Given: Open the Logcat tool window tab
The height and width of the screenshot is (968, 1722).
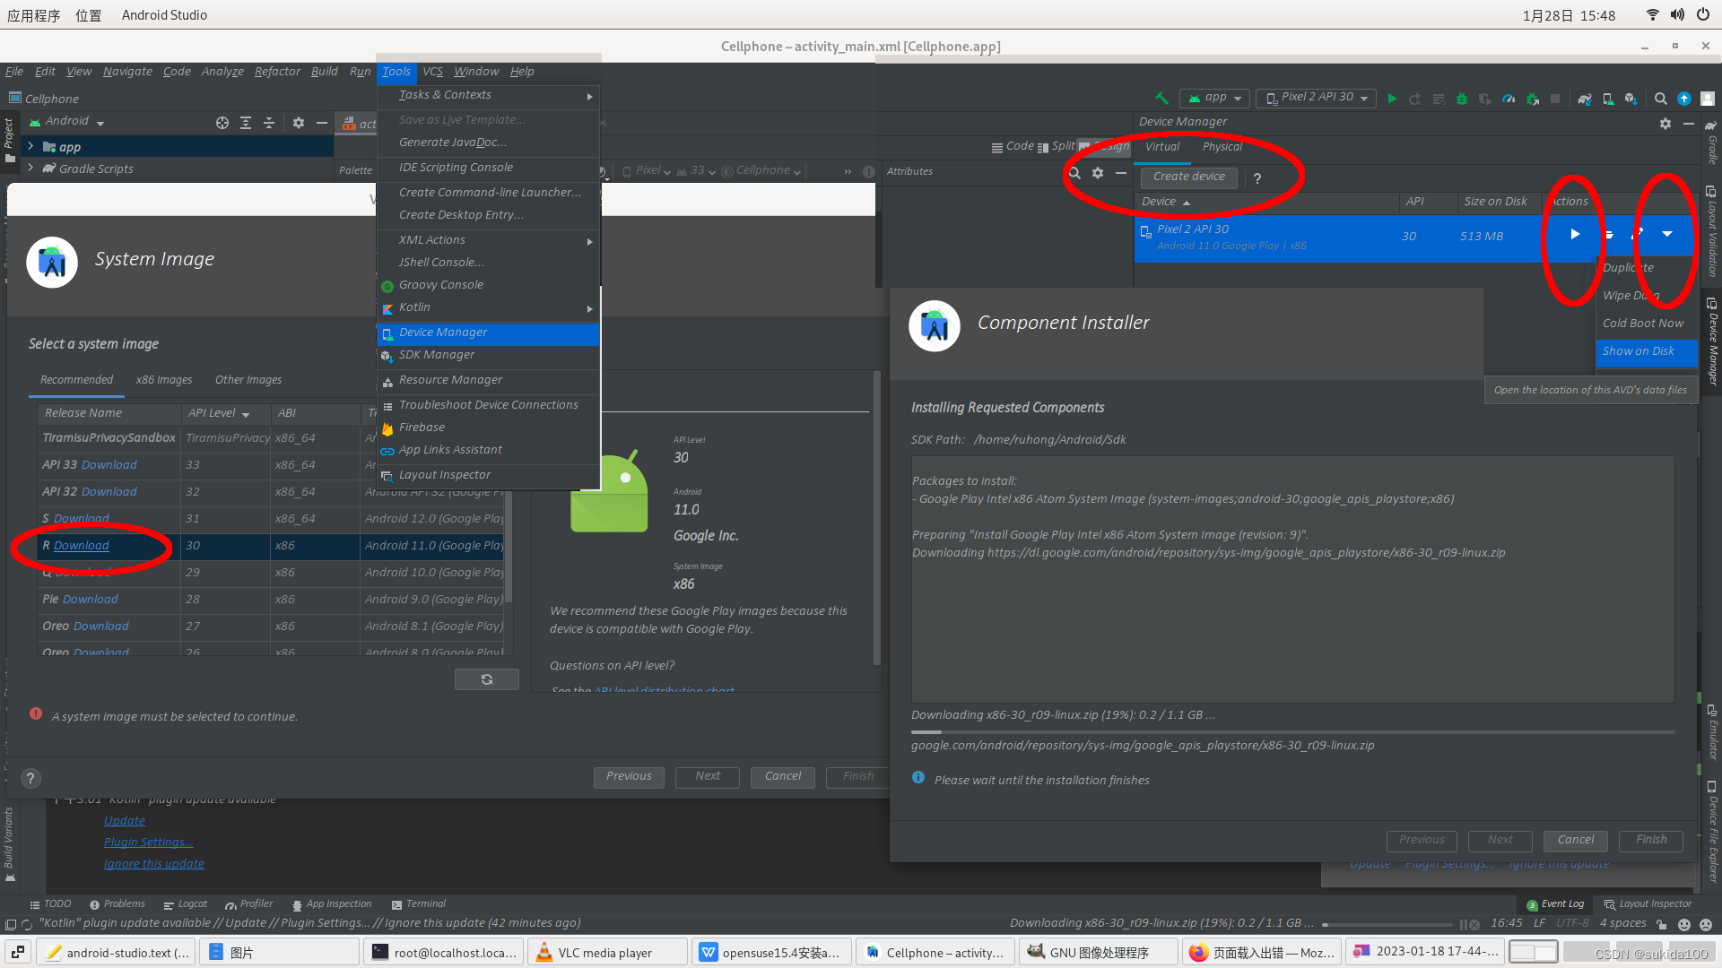Looking at the screenshot, I should coord(186,904).
